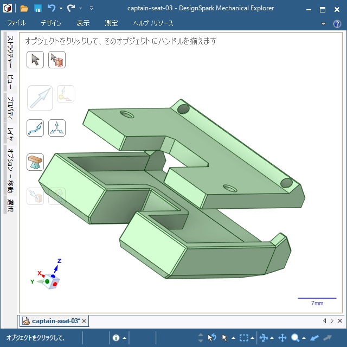Click the faded tool guide right of up-to
This screenshot has width=347, height=347.
[57, 196]
